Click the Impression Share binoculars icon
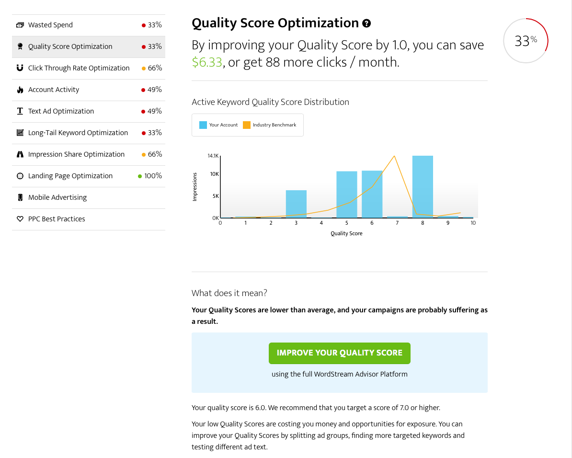 coord(20,154)
